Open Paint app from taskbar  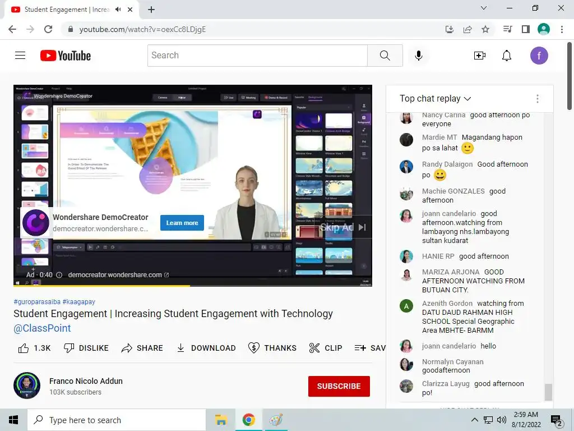click(x=276, y=420)
